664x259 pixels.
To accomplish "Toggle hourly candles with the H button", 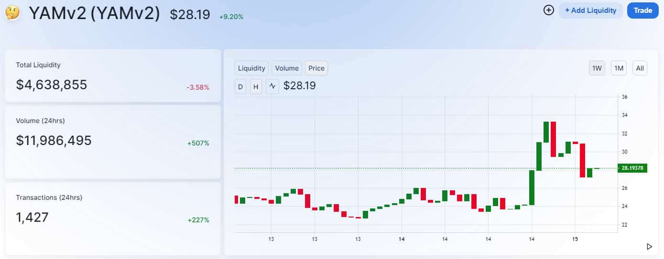I will pos(256,86).
